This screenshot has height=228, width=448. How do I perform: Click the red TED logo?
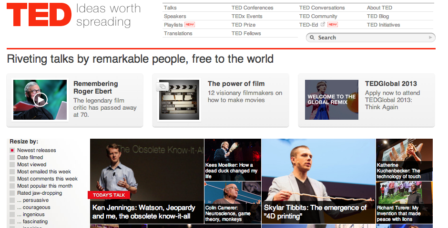point(39,15)
